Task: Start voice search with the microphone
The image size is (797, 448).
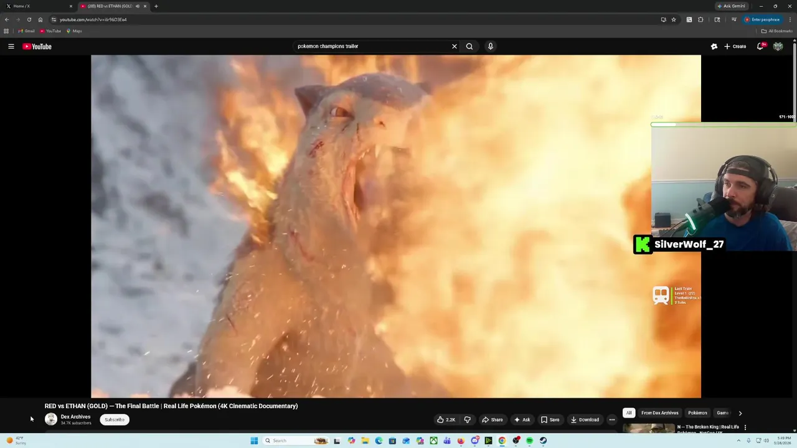Action: click(491, 46)
